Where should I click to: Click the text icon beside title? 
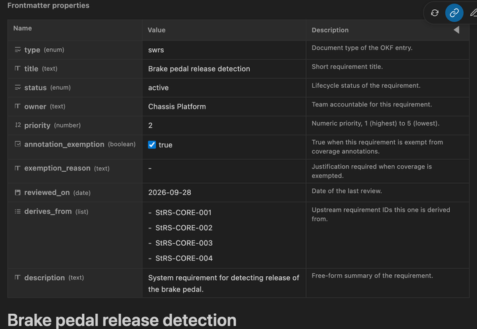[x=18, y=68]
